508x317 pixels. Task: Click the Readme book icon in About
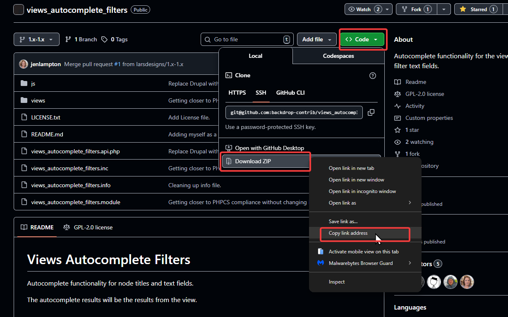tap(398, 82)
